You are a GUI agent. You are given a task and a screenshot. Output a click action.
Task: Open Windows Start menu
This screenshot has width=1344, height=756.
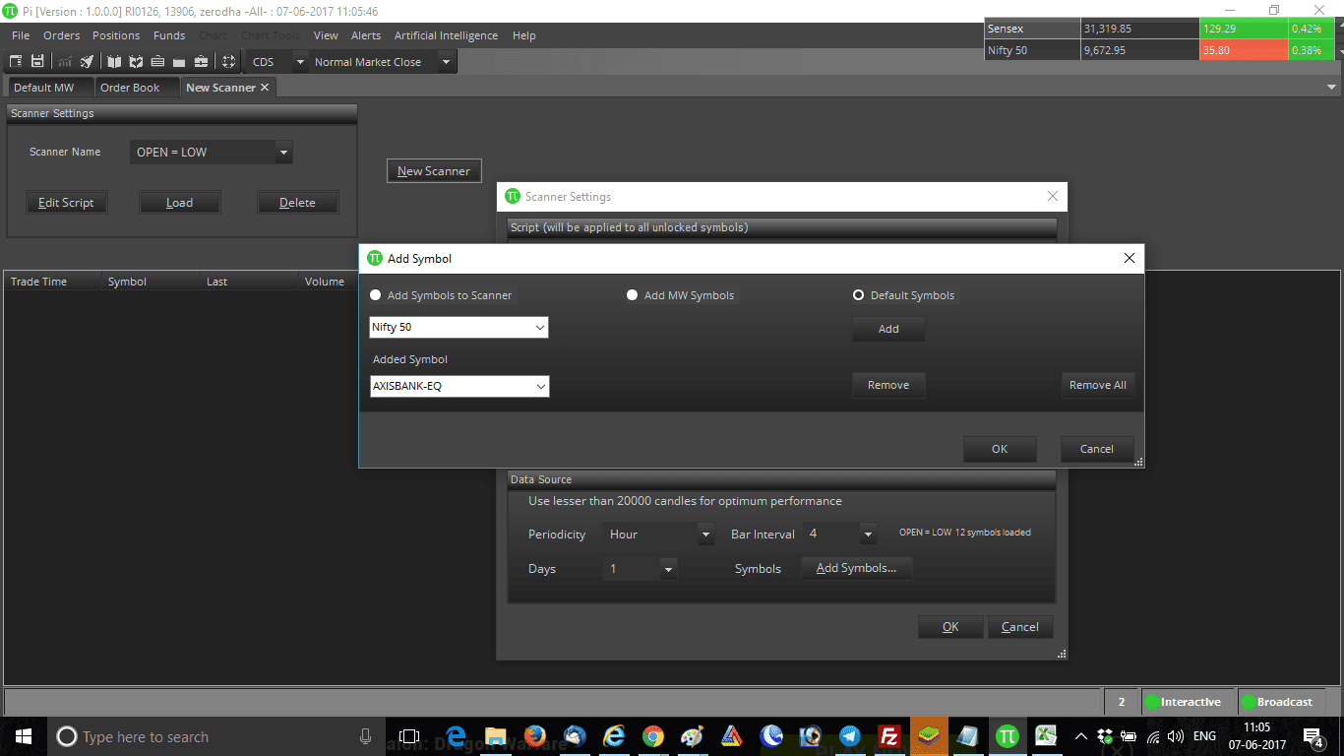click(x=23, y=736)
